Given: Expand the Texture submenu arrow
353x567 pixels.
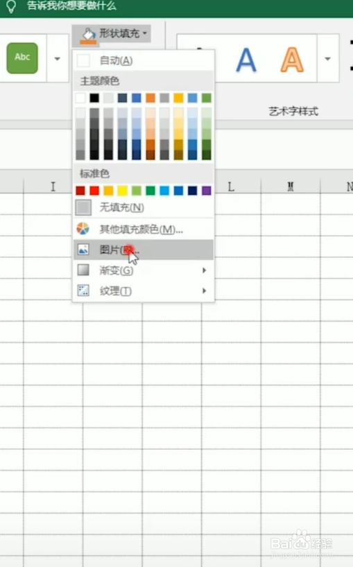Looking at the screenshot, I should pyautogui.click(x=205, y=290).
